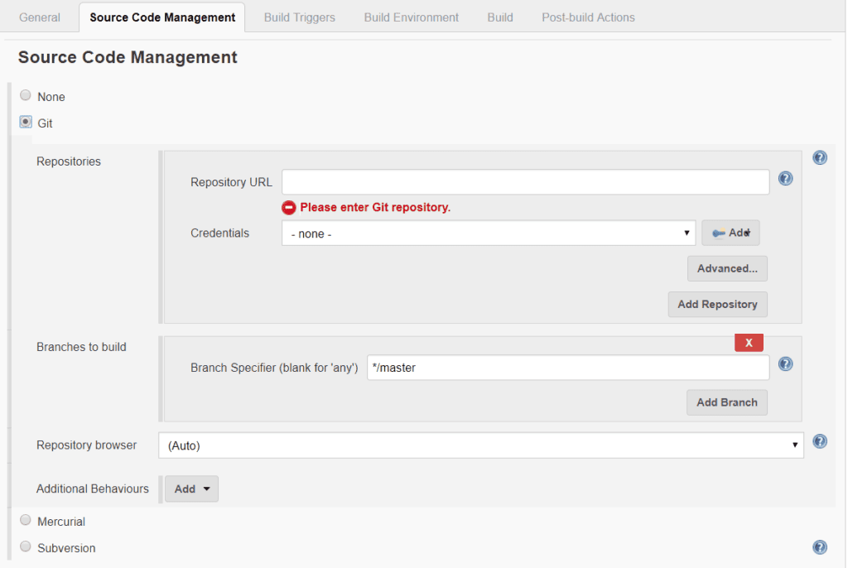Open Additional Behaviours Add dropdown

click(x=192, y=489)
